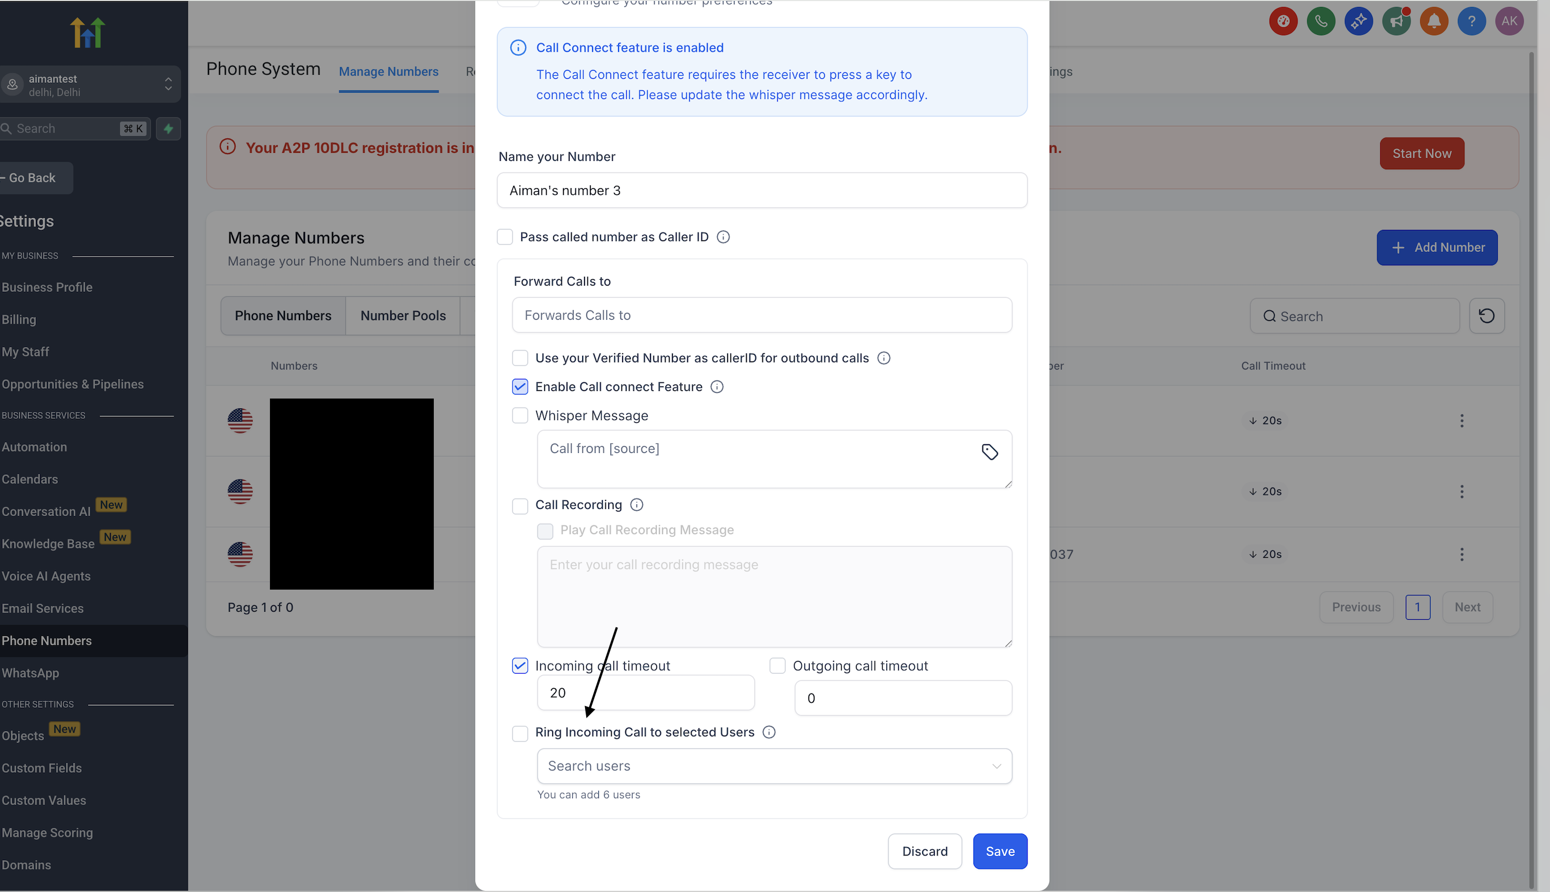Enable the Whisper Message checkbox
The height and width of the screenshot is (892, 1550).
[x=520, y=415]
